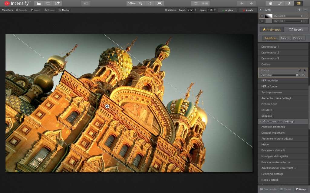
Task: Mark the Focus preset as favorite
Action: 305,70
